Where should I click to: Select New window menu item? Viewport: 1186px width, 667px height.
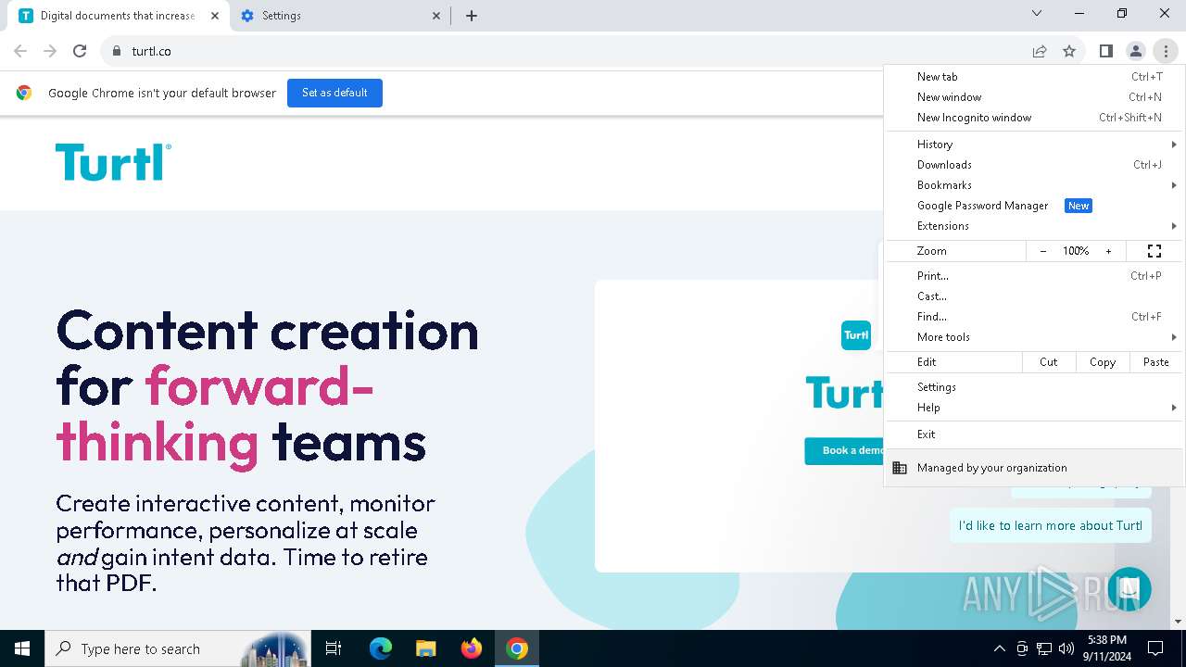tap(1035, 97)
